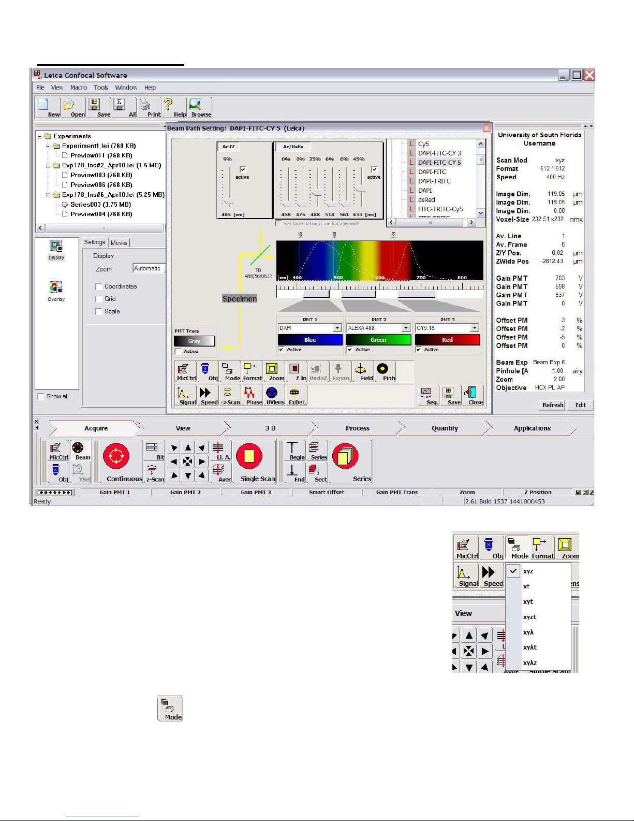Click the Green color button under PMT 2

378,340
